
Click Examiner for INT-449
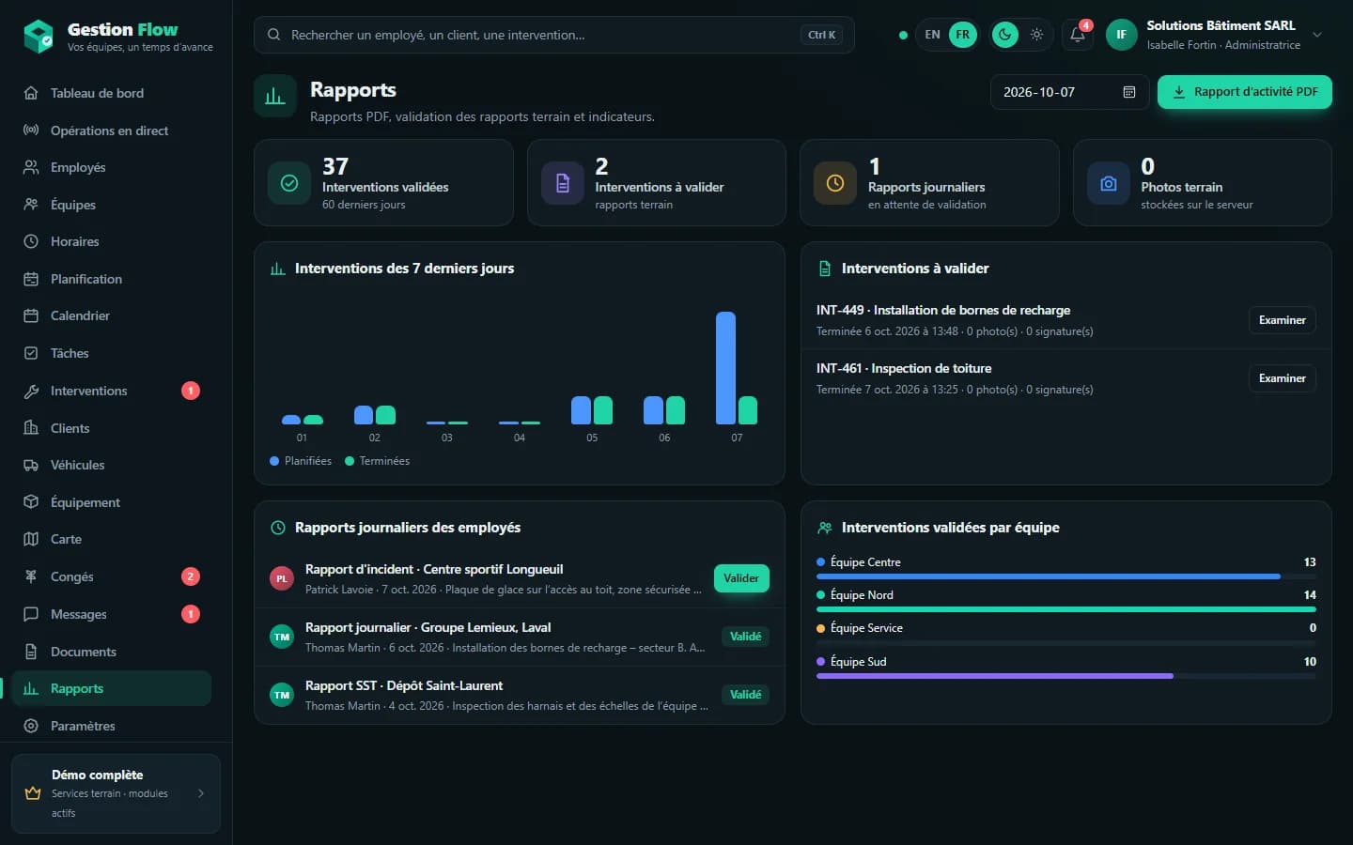pos(1282,320)
